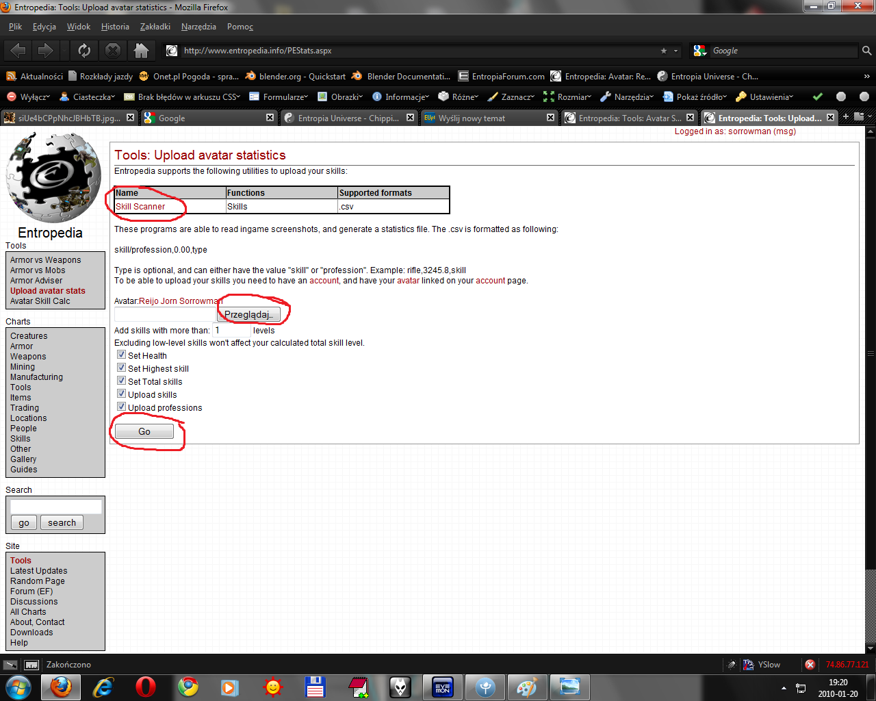876x701 pixels.
Task: Click the sidebar search text field
Action: point(56,507)
